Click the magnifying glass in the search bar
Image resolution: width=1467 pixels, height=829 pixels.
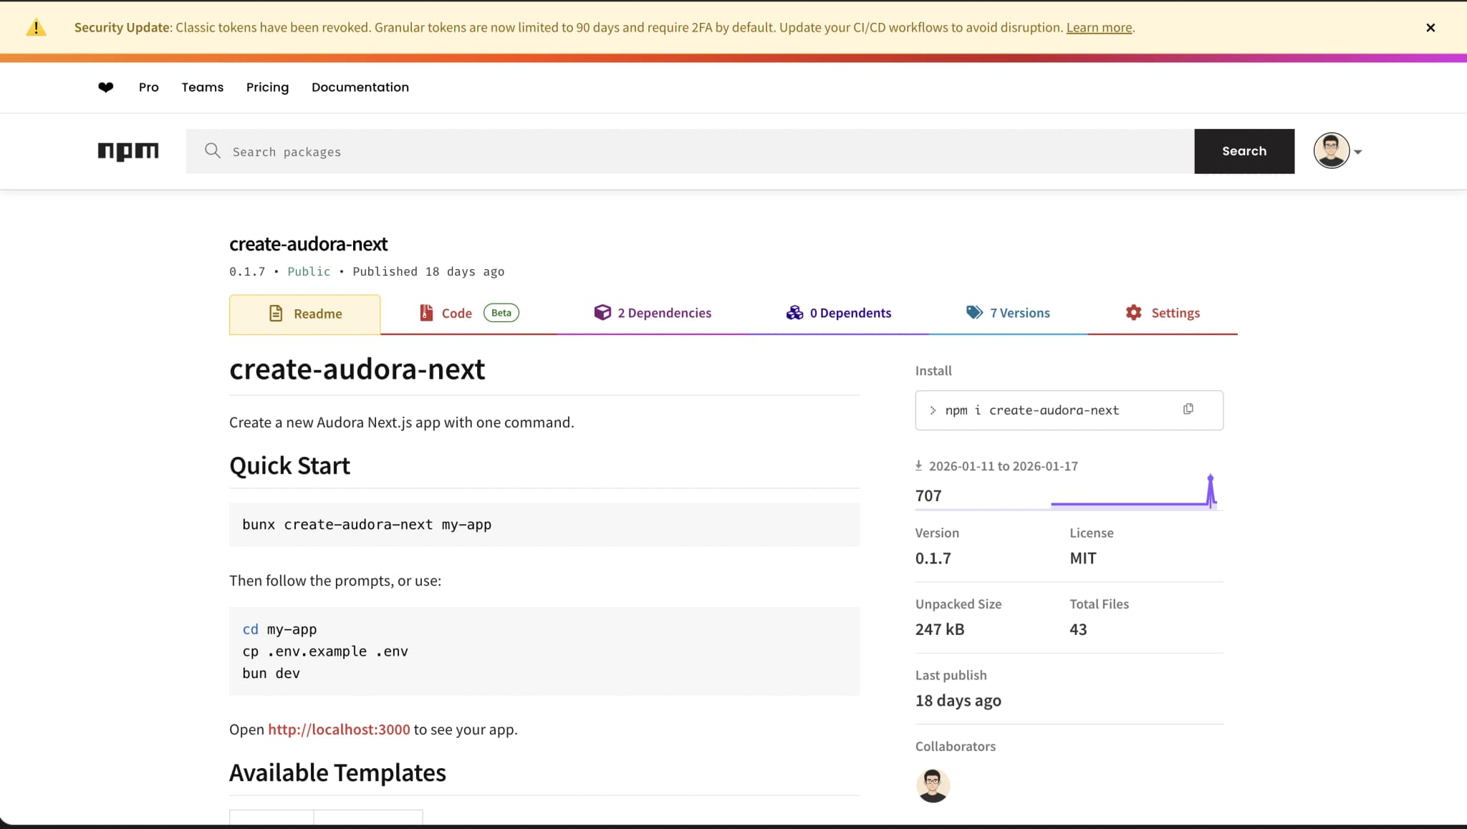(x=212, y=151)
